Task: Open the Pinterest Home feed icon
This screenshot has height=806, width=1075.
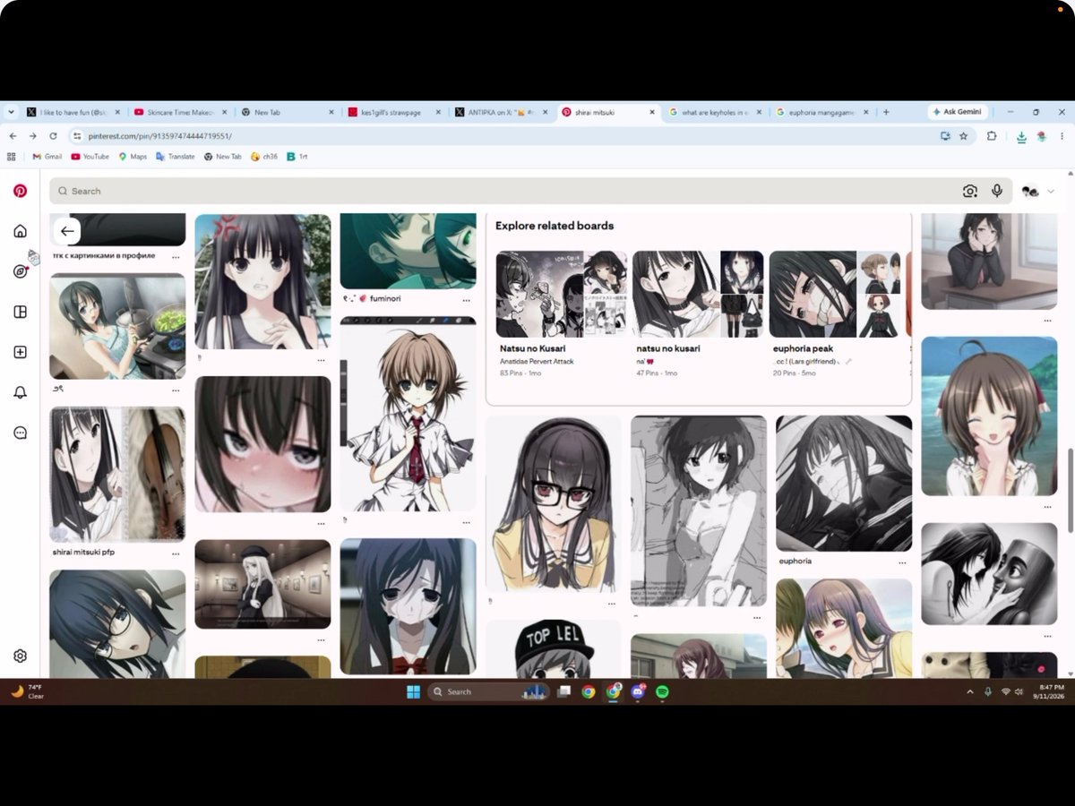Action: (x=20, y=231)
